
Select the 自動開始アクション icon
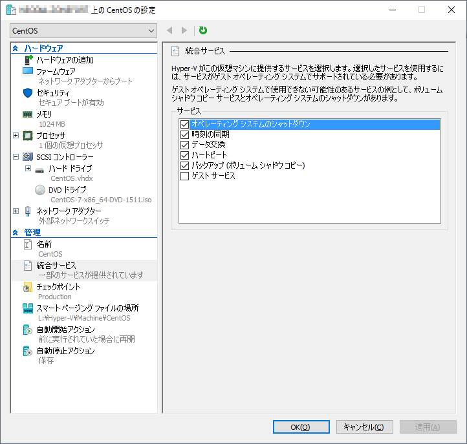28,330
